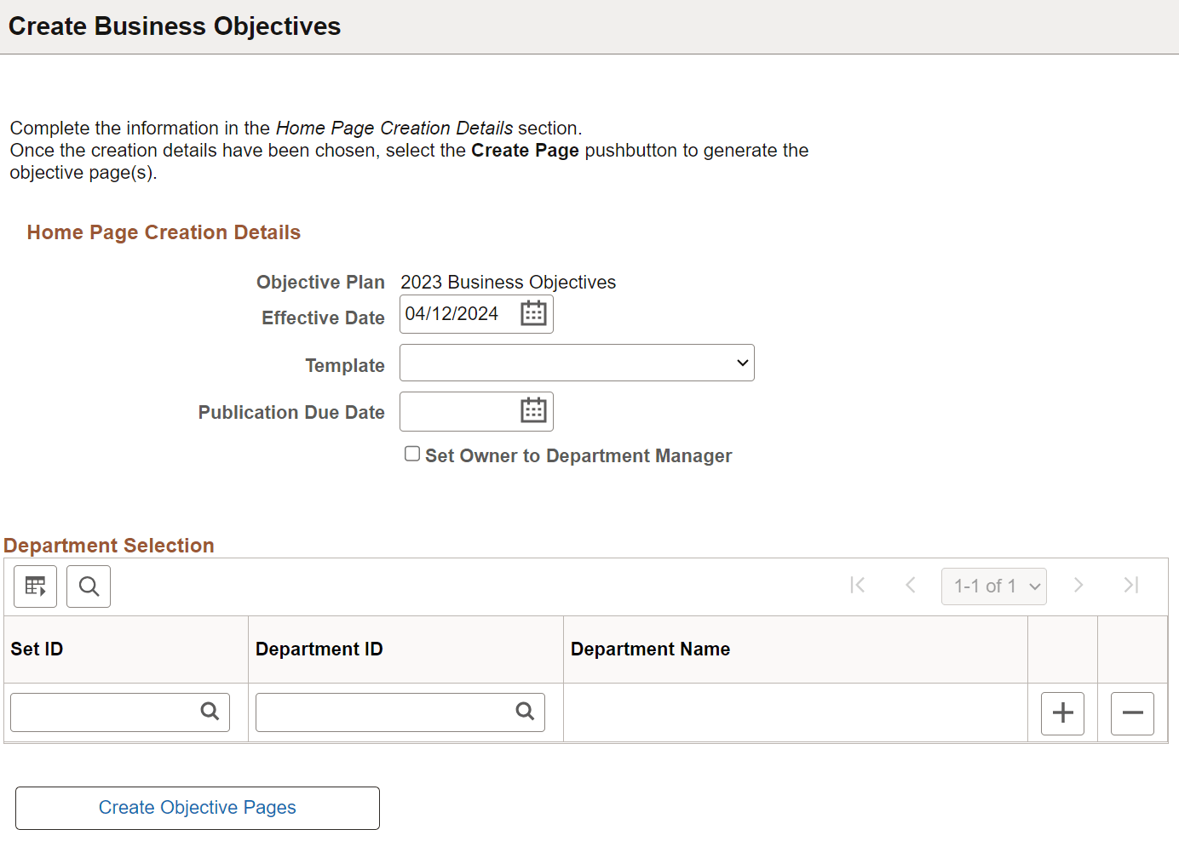This screenshot has width=1179, height=841.
Task: Click the Department ID lookup magnifier
Action: point(524,712)
